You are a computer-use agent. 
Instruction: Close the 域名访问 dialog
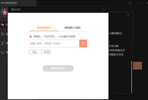104,10
